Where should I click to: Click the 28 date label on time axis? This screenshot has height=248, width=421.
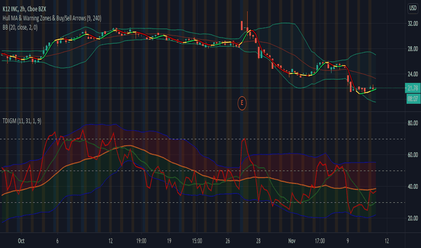pyautogui.click(x=258, y=241)
